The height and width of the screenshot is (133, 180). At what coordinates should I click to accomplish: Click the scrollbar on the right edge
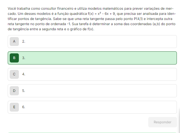pyautogui.click(x=179, y=120)
